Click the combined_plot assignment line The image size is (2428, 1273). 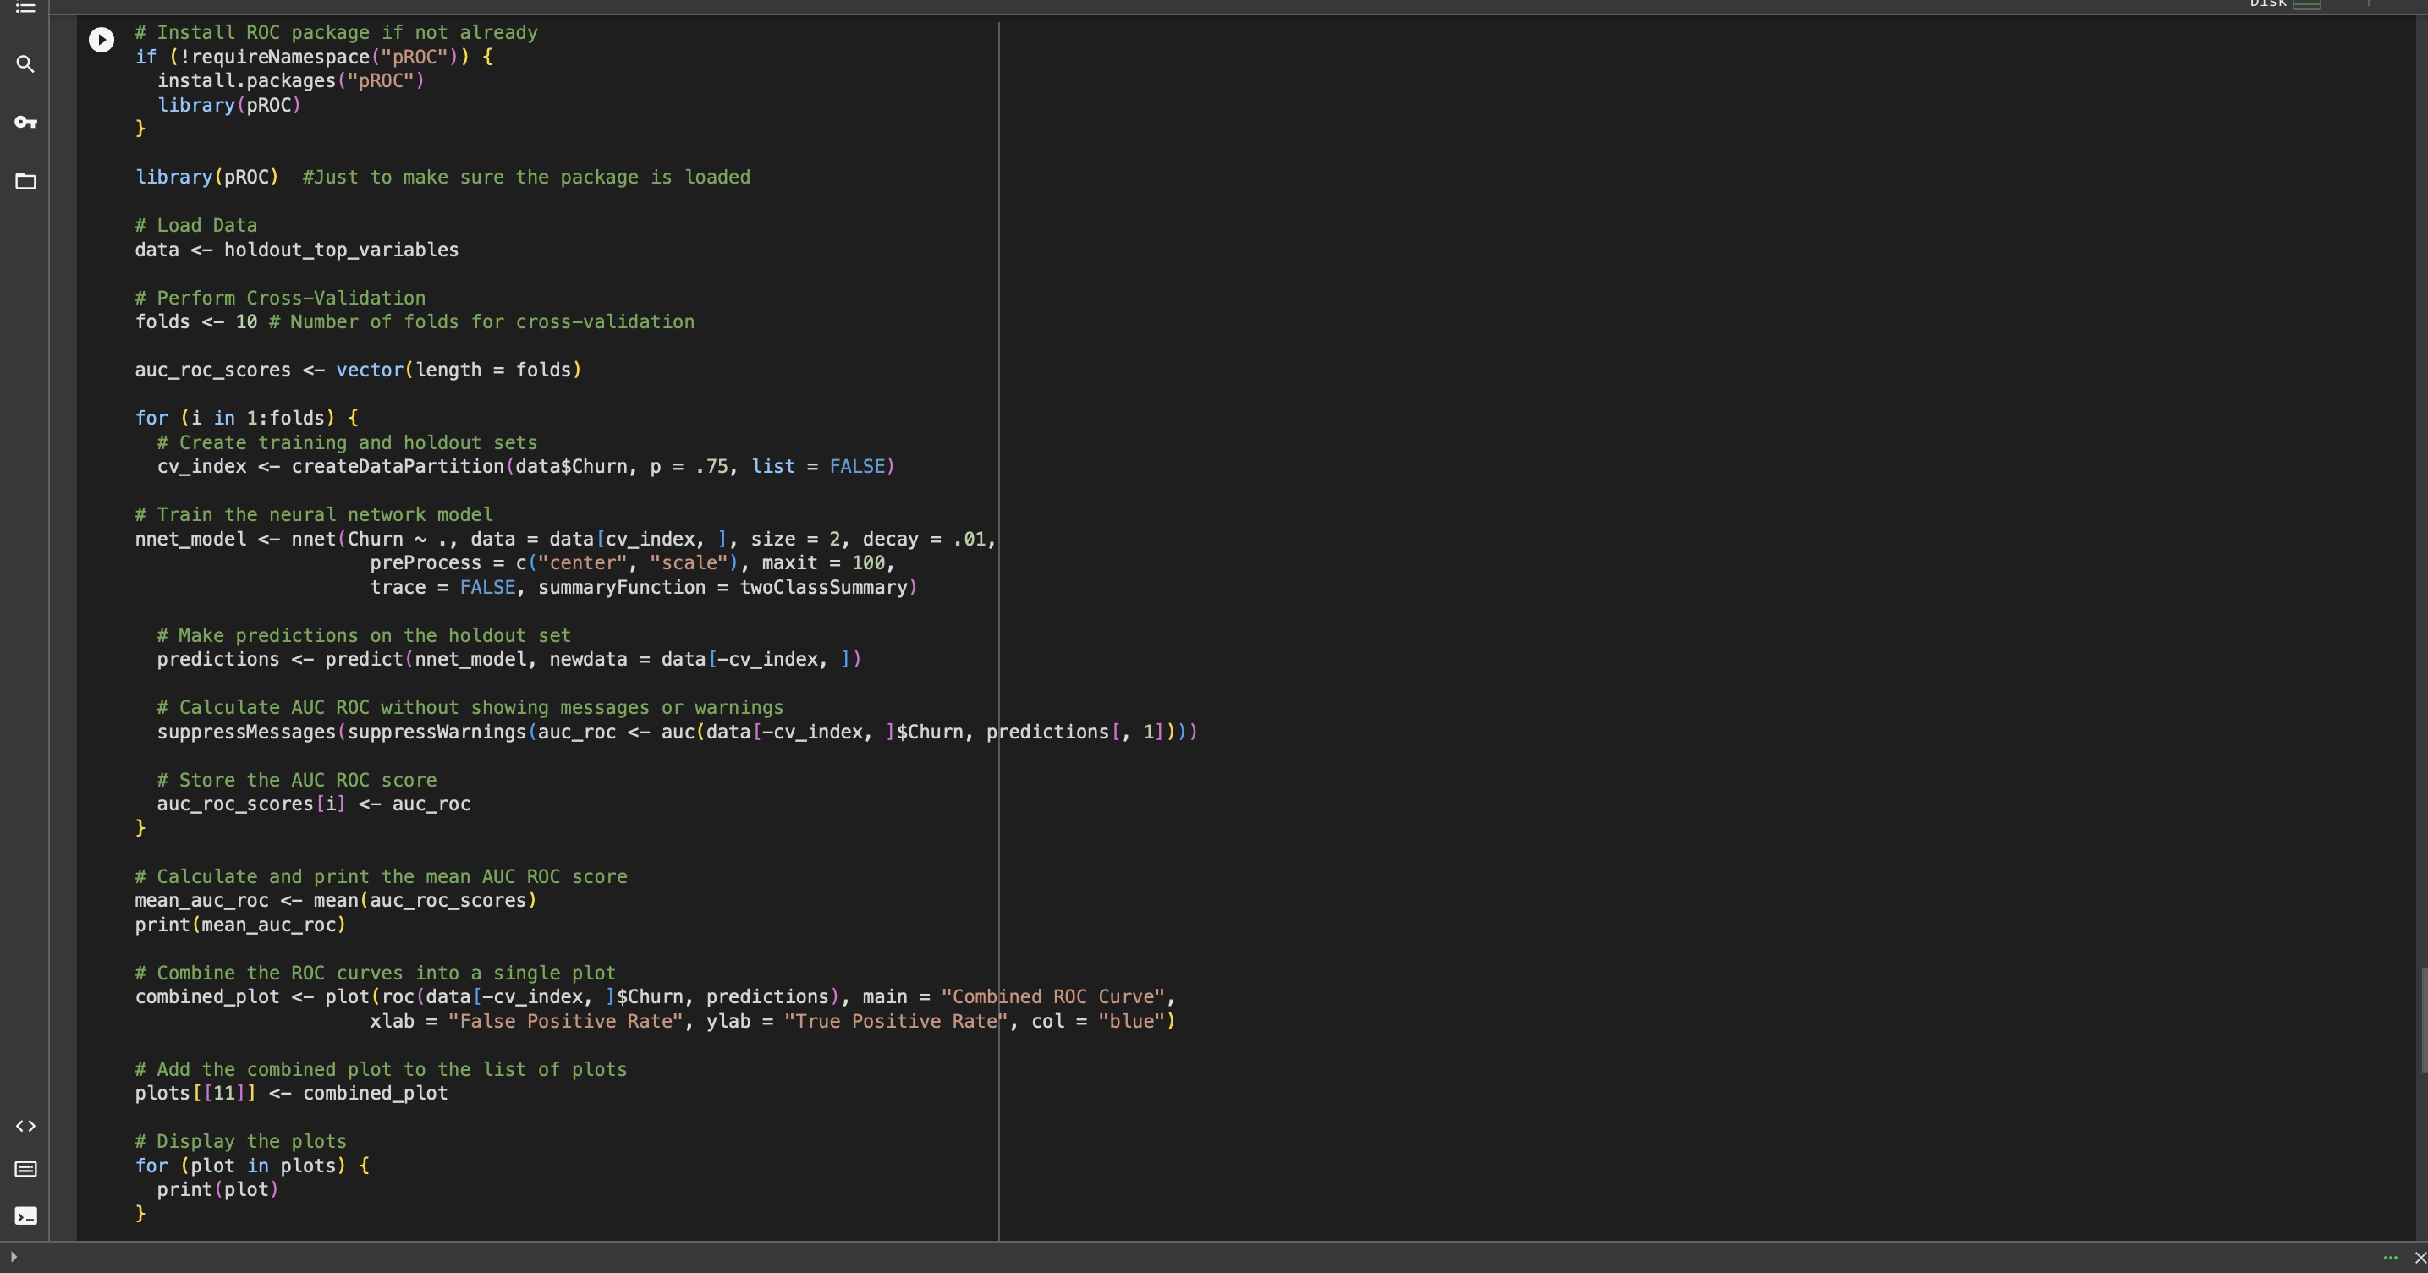coord(654,997)
